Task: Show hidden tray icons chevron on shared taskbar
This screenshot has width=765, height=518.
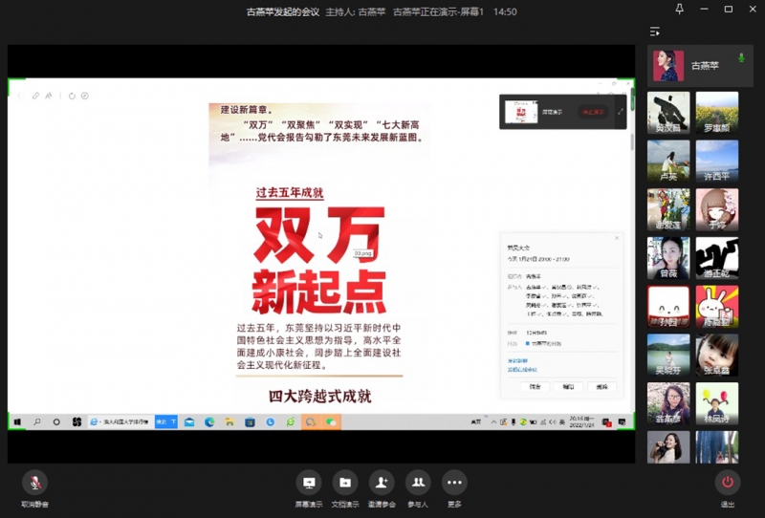Action: (x=493, y=421)
